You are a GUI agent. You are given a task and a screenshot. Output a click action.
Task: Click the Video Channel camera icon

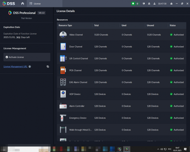click(x=63, y=35)
